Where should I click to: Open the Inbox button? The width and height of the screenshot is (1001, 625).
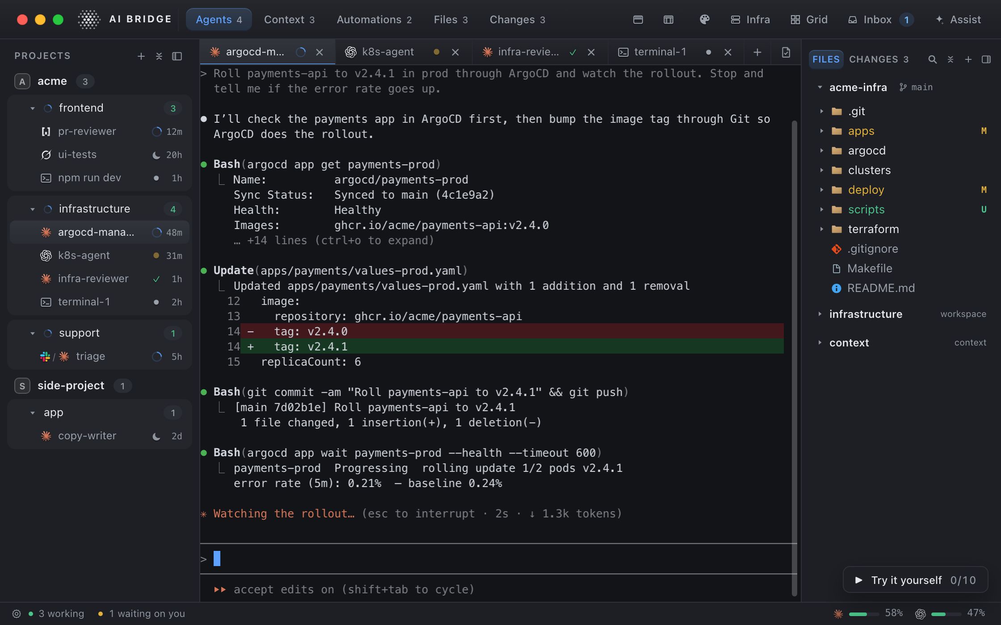point(880,20)
